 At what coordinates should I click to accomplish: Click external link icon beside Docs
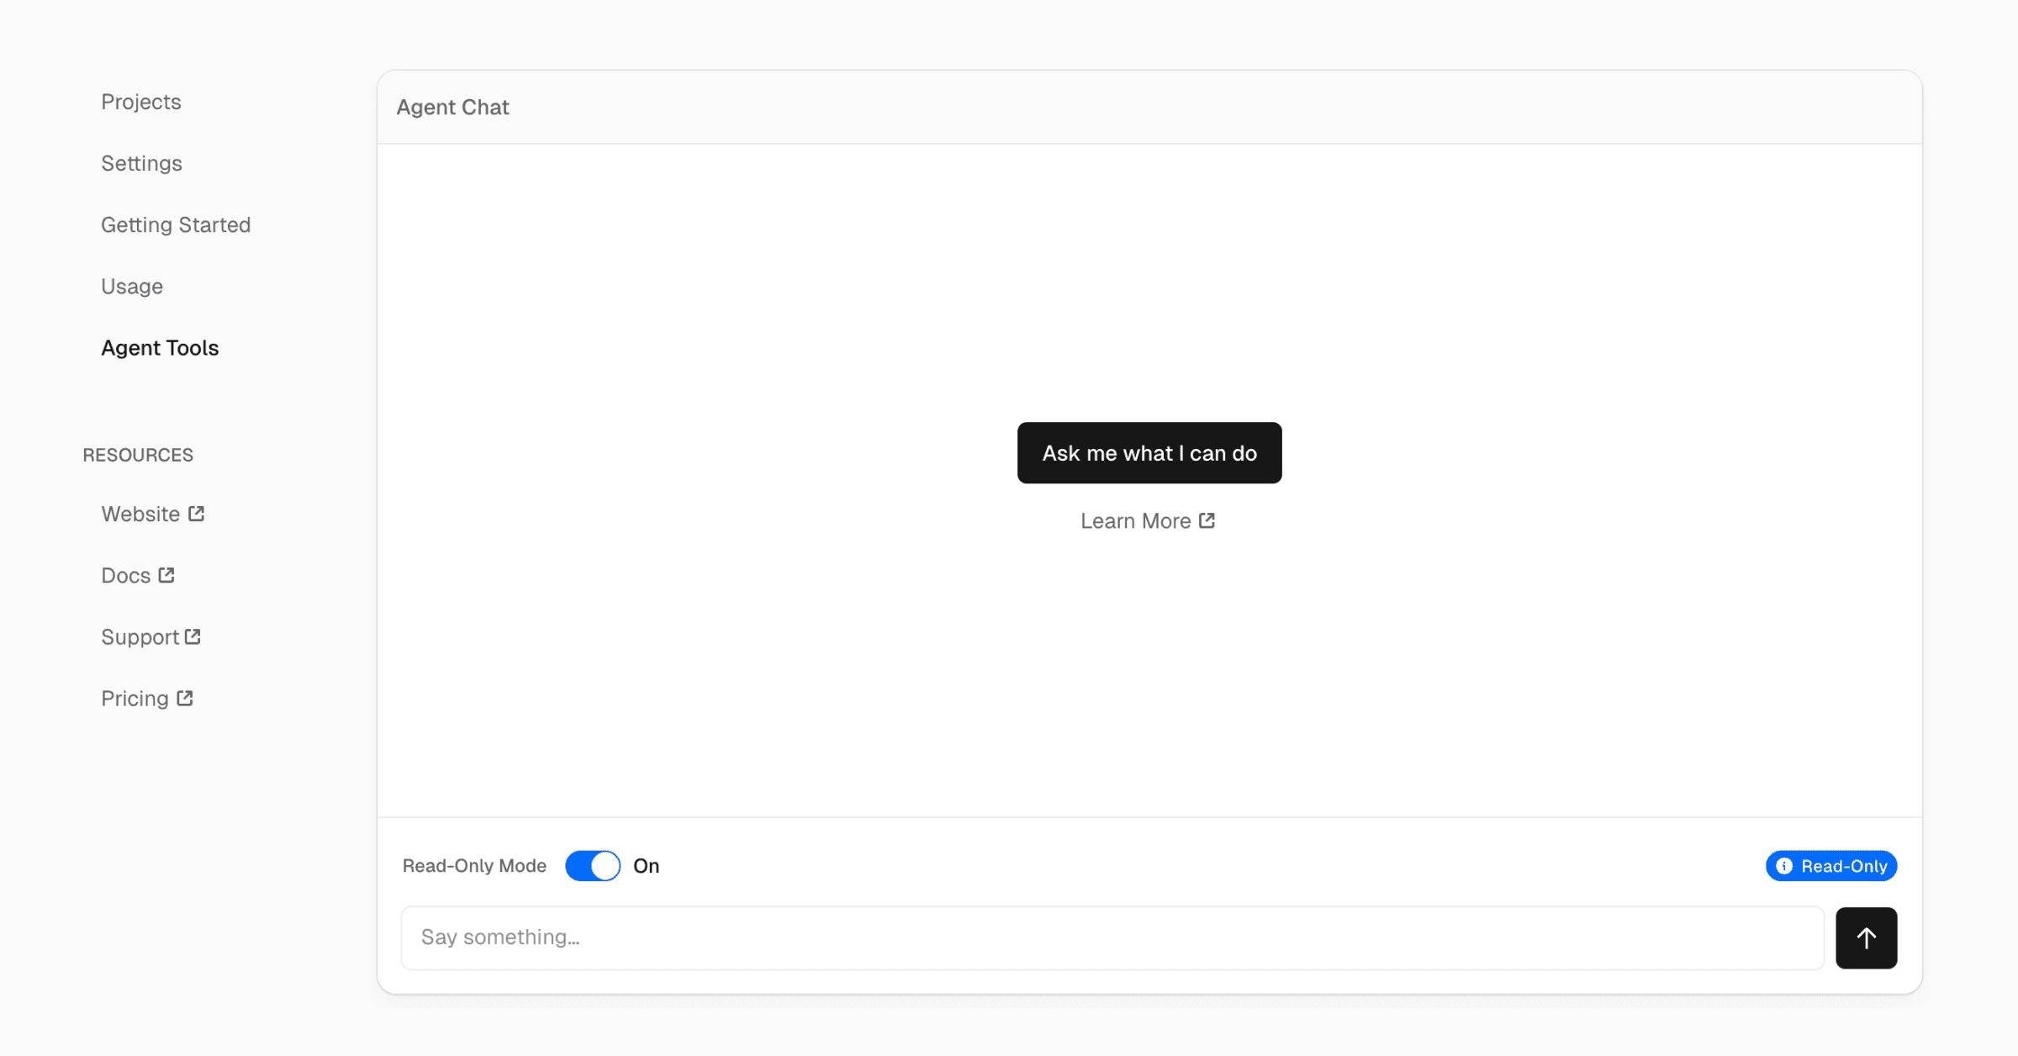(x=166, y=575)
